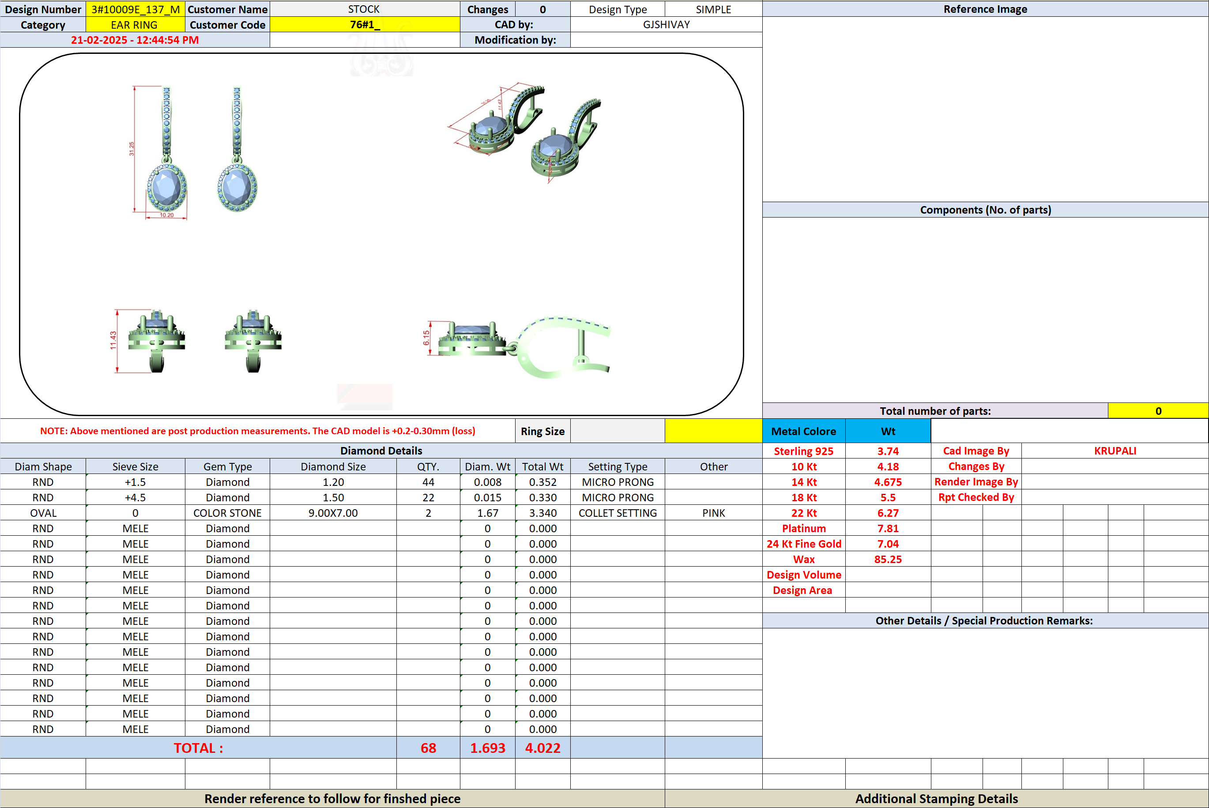Select the customer code 76#1_ cell
This screenshot has height=808, width=1209.
364,25
